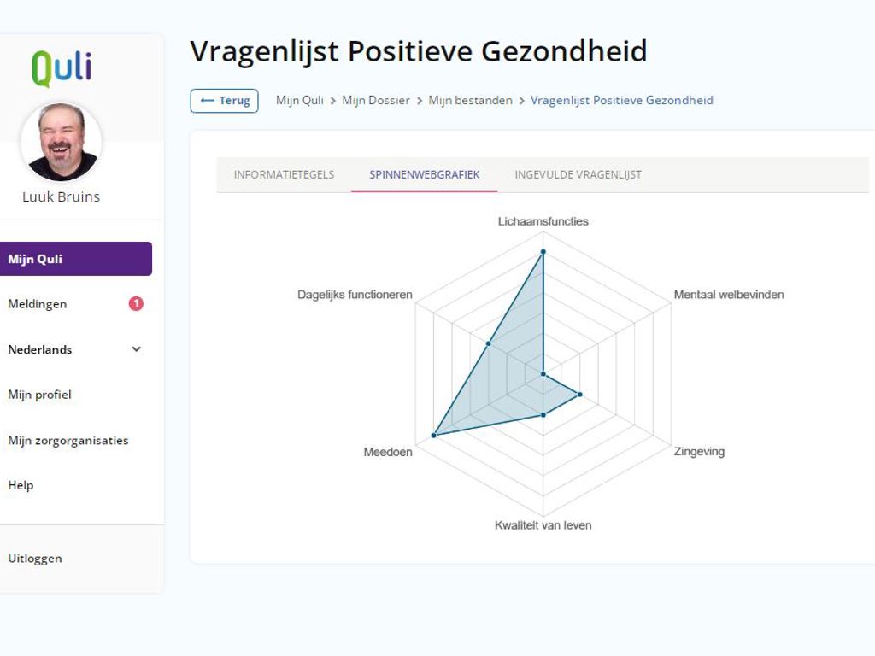Open the Luuk Bruins profile photo
The image size is (875, 656).
[61, 142]
